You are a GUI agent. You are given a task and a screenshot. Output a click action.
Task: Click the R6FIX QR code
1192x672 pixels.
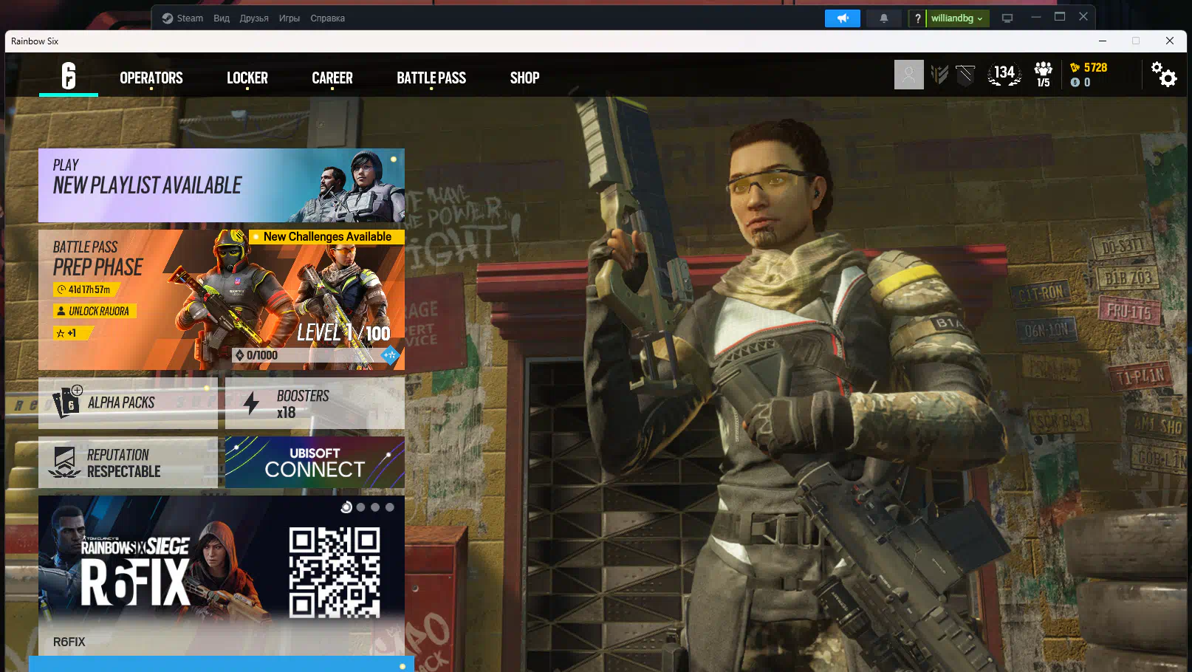[x=335, y=572]
